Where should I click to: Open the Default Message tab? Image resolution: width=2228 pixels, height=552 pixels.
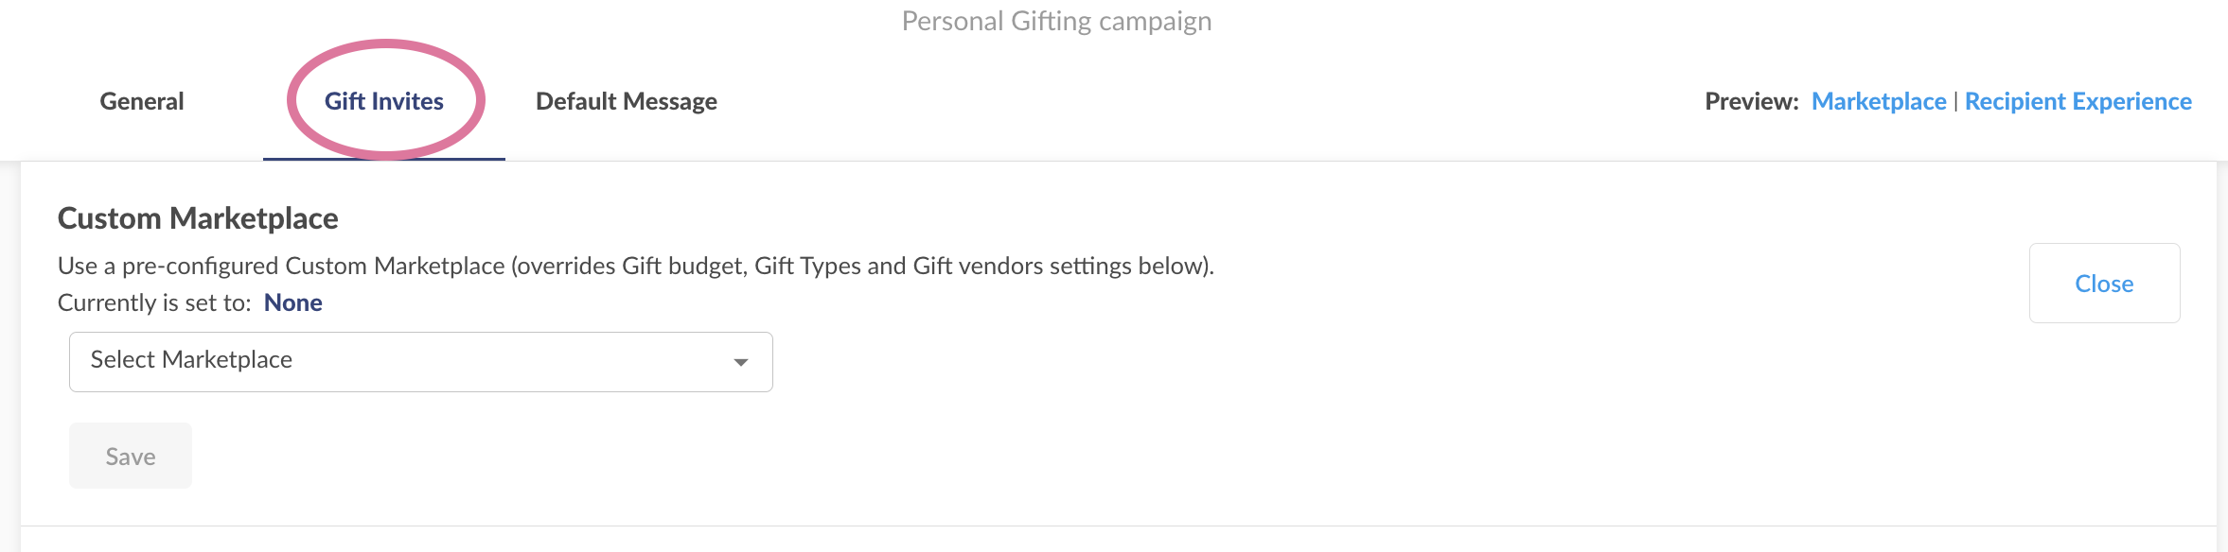click(627, 101)
